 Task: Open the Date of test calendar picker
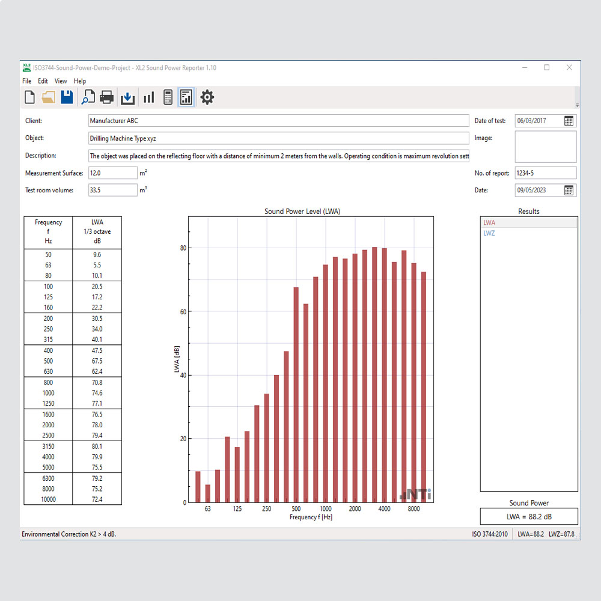coord(569,121)
